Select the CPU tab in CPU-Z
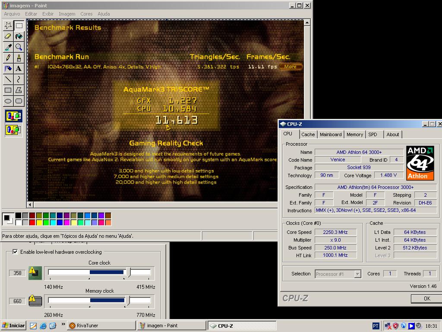Viewport: 442px width, 332px height. 288,134
